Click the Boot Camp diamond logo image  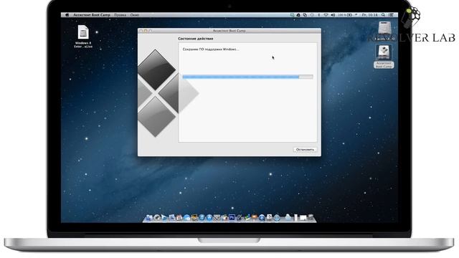[169, 93]
